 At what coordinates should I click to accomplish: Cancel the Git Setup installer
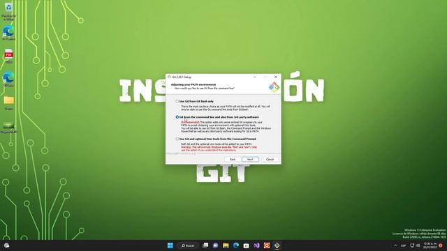tap(270, 160)
